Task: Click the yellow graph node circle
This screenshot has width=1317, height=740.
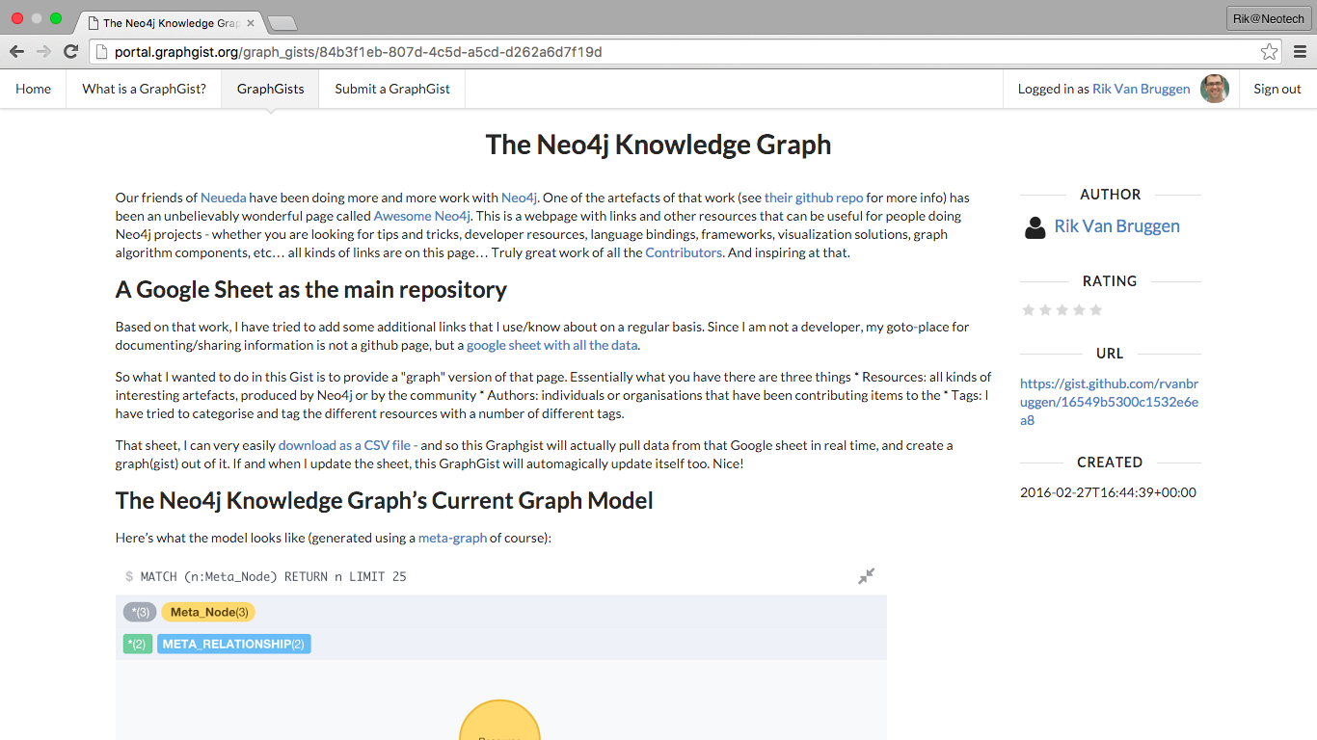Action: 499,720
